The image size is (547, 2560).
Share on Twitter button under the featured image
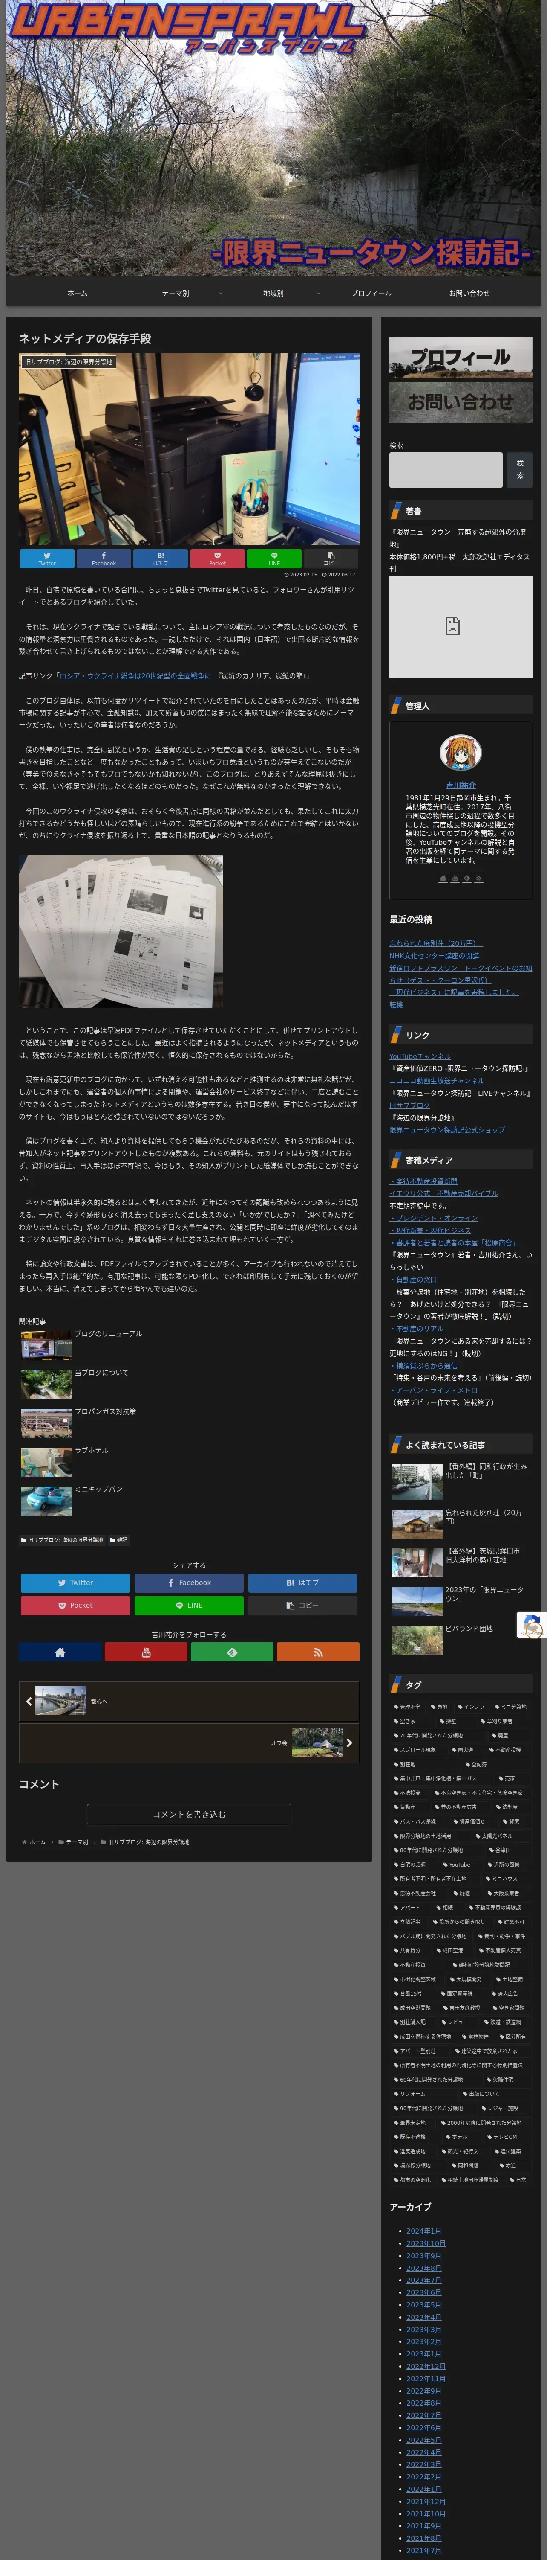pyautogui.click(x=47, y=559)
